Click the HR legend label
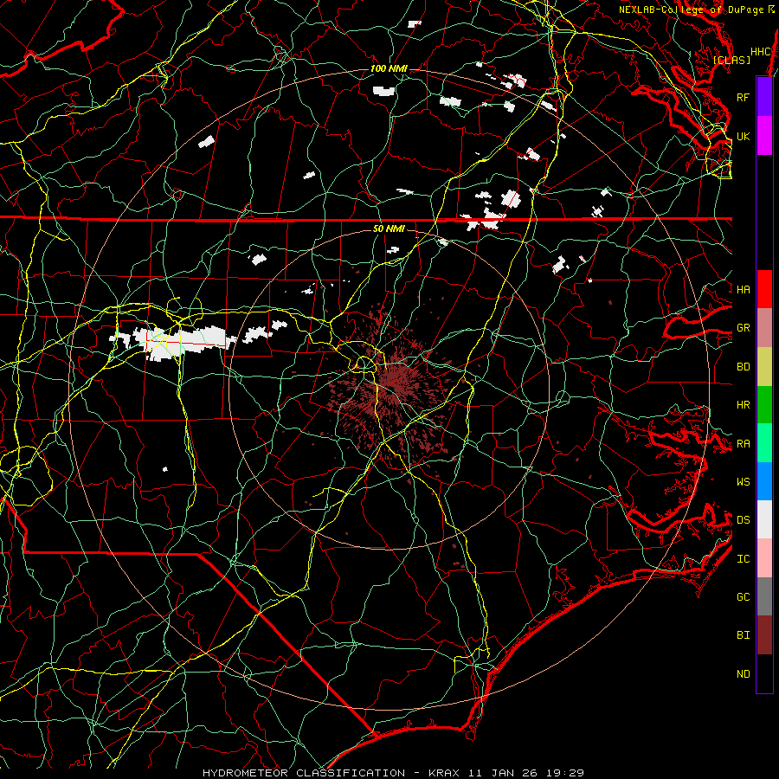779x779 pixels. [743, 405]
